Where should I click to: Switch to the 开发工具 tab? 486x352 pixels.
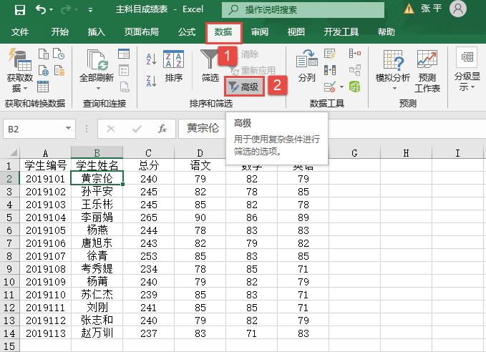click(x=341, y=31)
